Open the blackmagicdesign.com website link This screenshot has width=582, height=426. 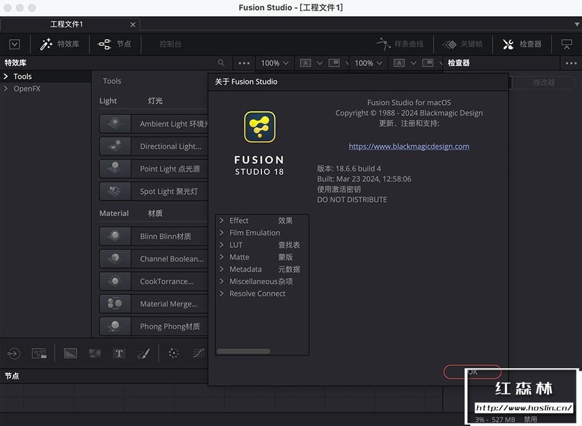[x=409, y=146]
